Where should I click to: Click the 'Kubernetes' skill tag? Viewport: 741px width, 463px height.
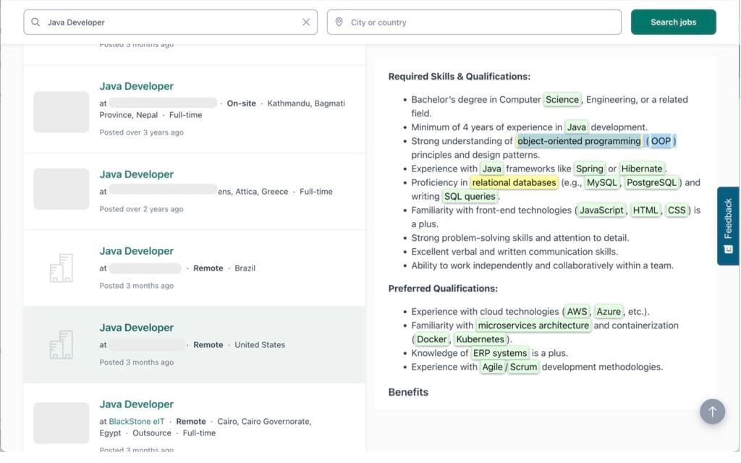pos(480,339)
